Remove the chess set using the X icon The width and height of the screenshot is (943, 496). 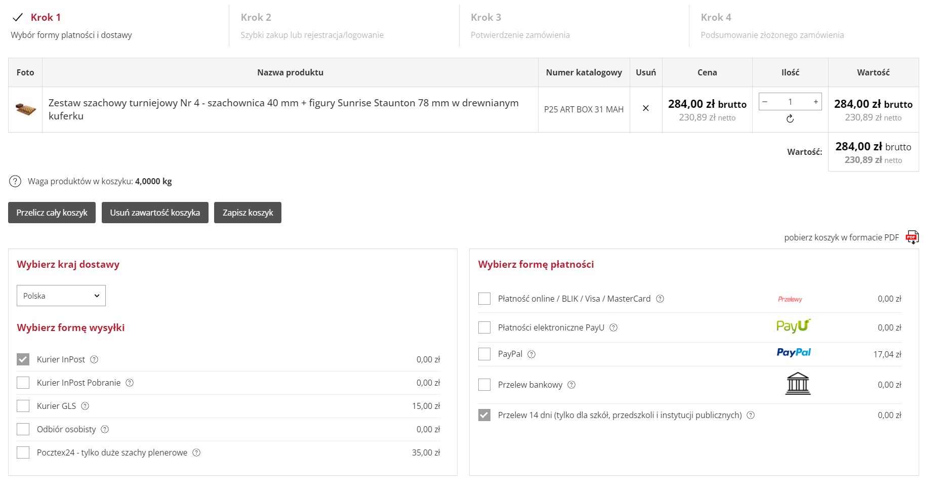[x=645, y=108]
